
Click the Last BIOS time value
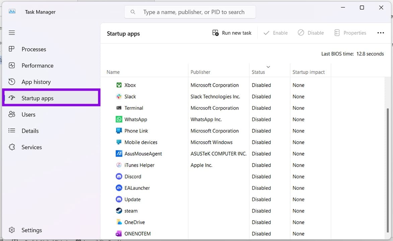click(x=370, y=54)
